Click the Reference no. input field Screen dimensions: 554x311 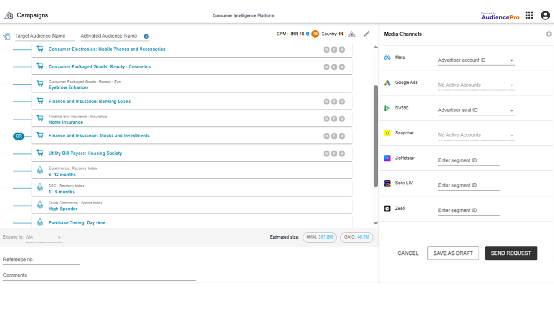click(x=41, y=259)
